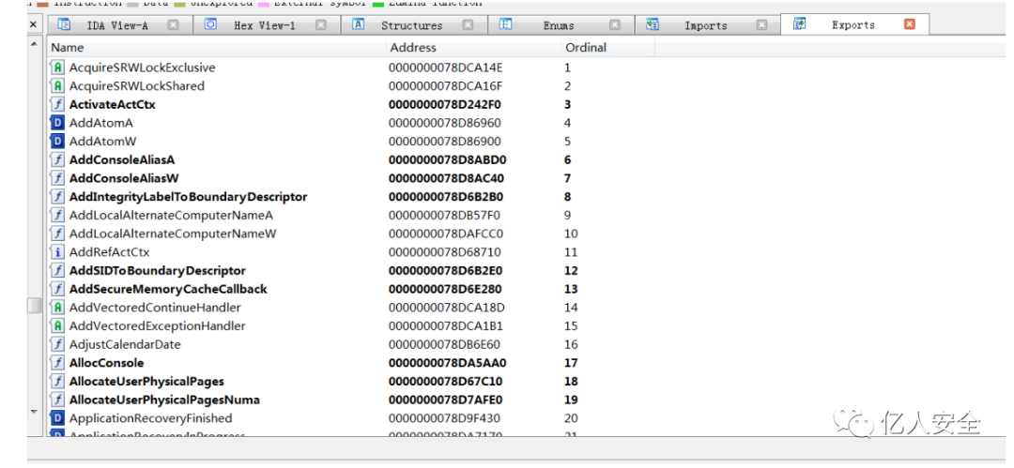This screenshot has height=468, width=1014.
Task: Select the AddAtomW export name
Action: tap(103, 141)
